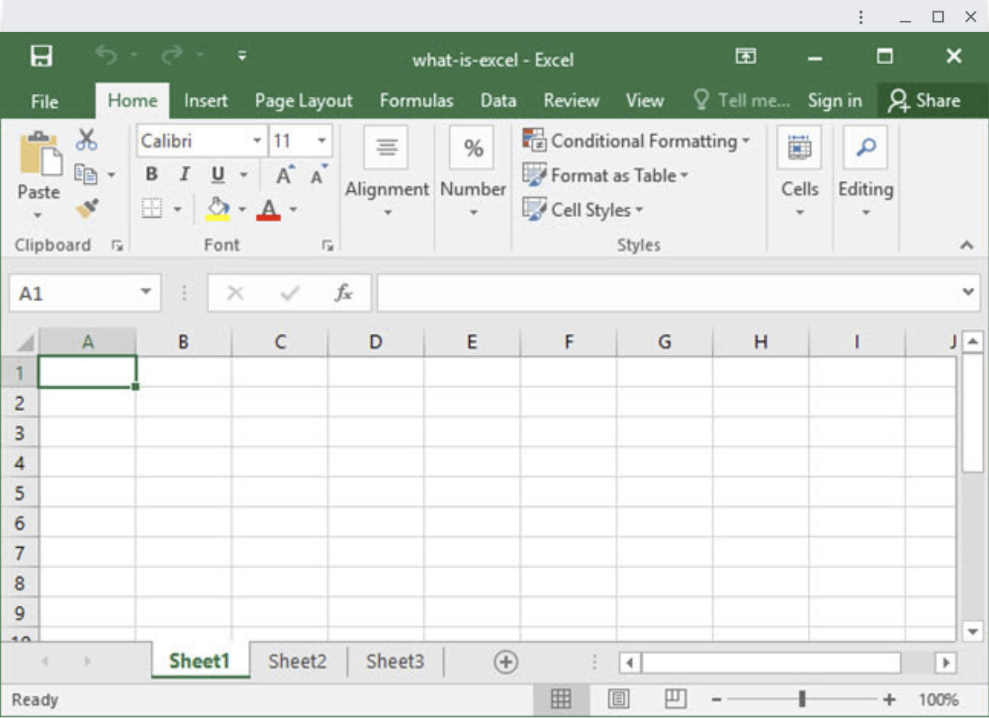Click the Alignment group icon
Viewport: 989px width, 718px height.
[x=386, y=148]
